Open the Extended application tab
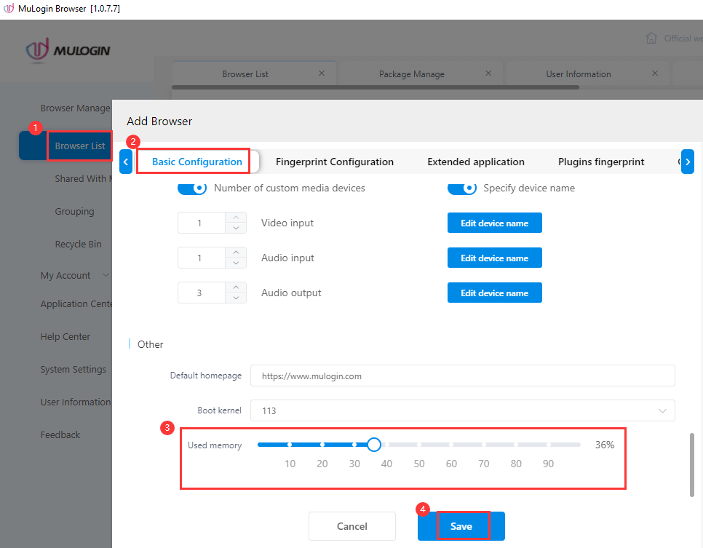Image resolution: width=703 pixels, height=548 pixels. (x=476, y=162)
